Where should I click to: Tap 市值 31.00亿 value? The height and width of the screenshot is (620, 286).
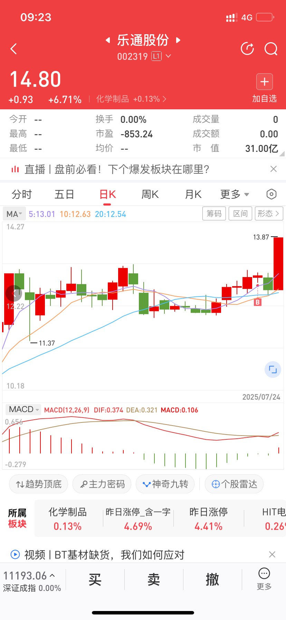261,148
